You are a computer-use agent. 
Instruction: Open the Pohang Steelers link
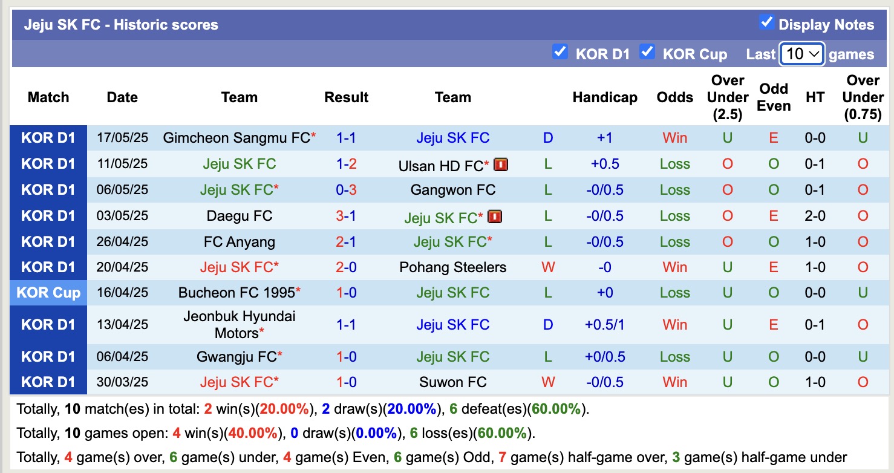click(453, 267)
